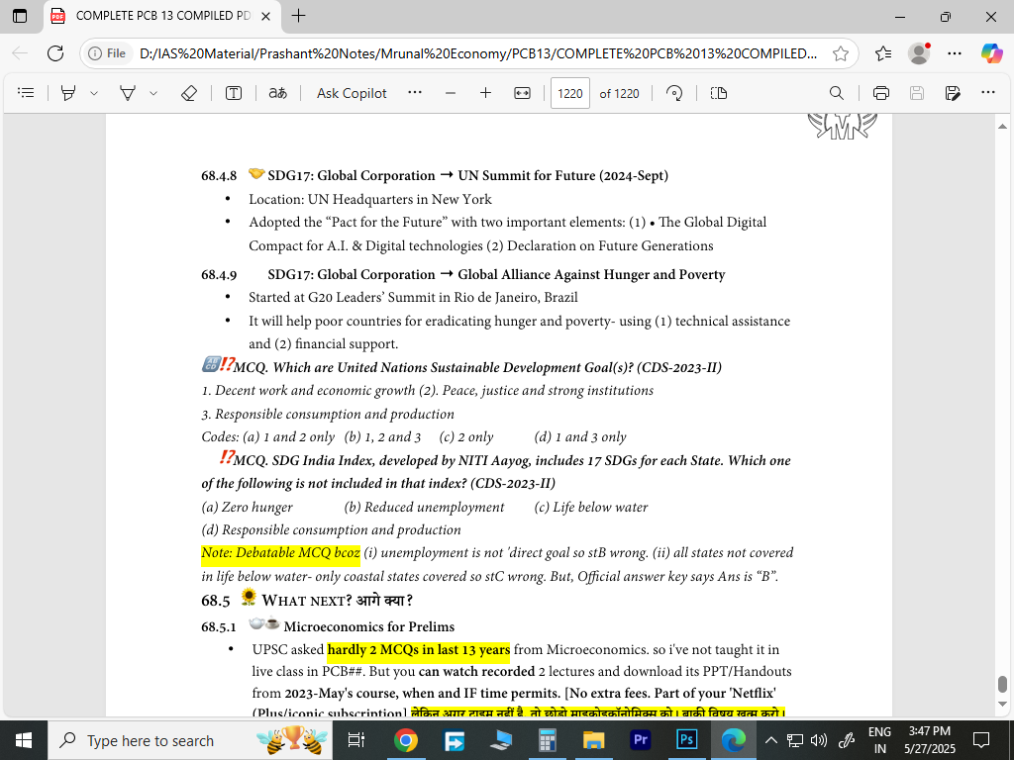Open the PDF table of contents panel
Viewport: 1014px width, 760px height.
click(x=27, y=93)
